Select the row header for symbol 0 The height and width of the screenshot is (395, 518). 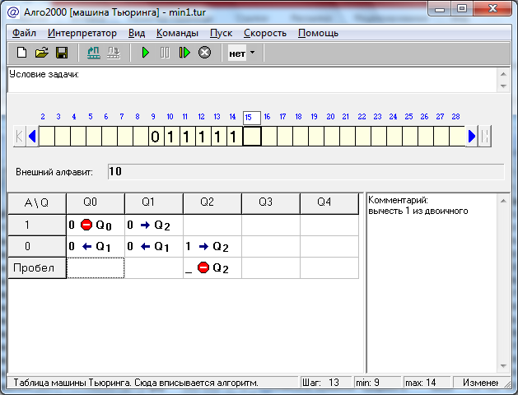(x=37, y=246)
